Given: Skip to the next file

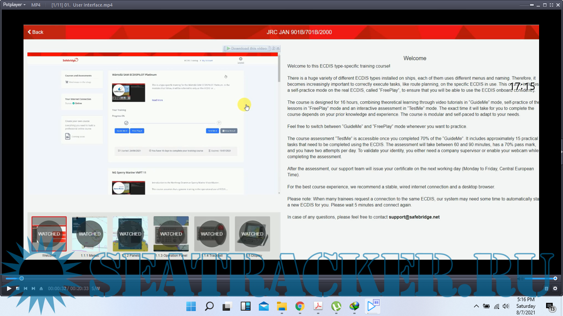Looking at the screenshot, I should click(x=33, y=288).
